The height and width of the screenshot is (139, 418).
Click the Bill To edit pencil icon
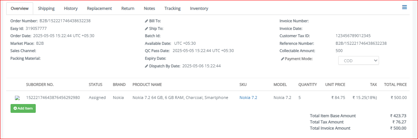147,21
